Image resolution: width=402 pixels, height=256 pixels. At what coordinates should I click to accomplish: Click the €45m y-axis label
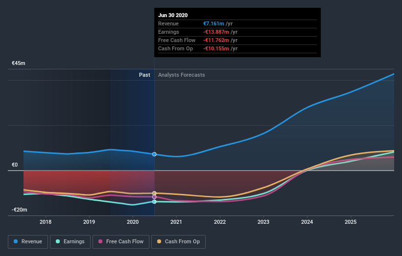19,63
